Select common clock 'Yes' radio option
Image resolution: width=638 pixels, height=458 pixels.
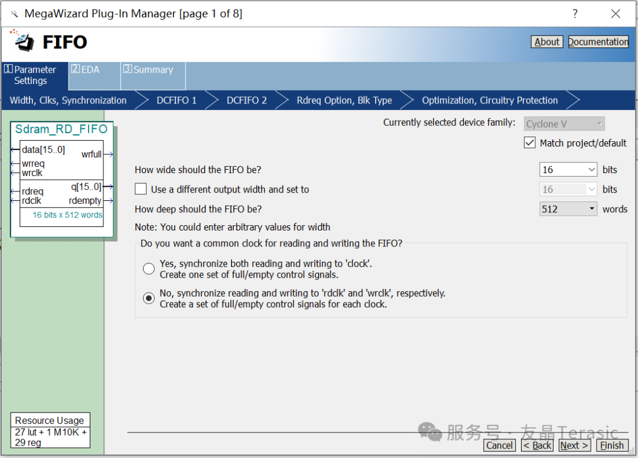pos(149,269)
